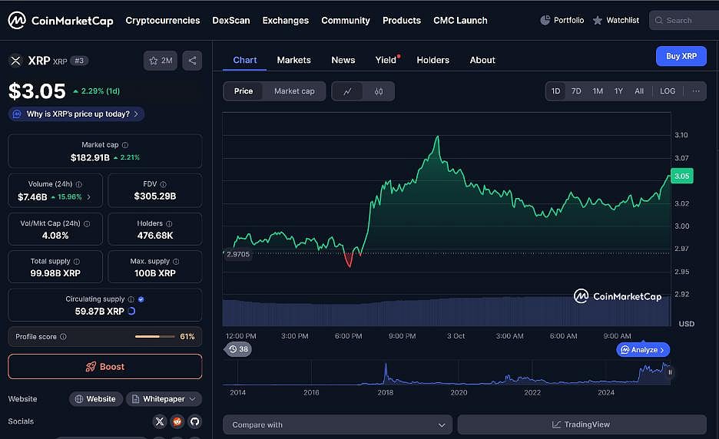
Task: Show Max. supply info tooltip
Action: [176, 262]
